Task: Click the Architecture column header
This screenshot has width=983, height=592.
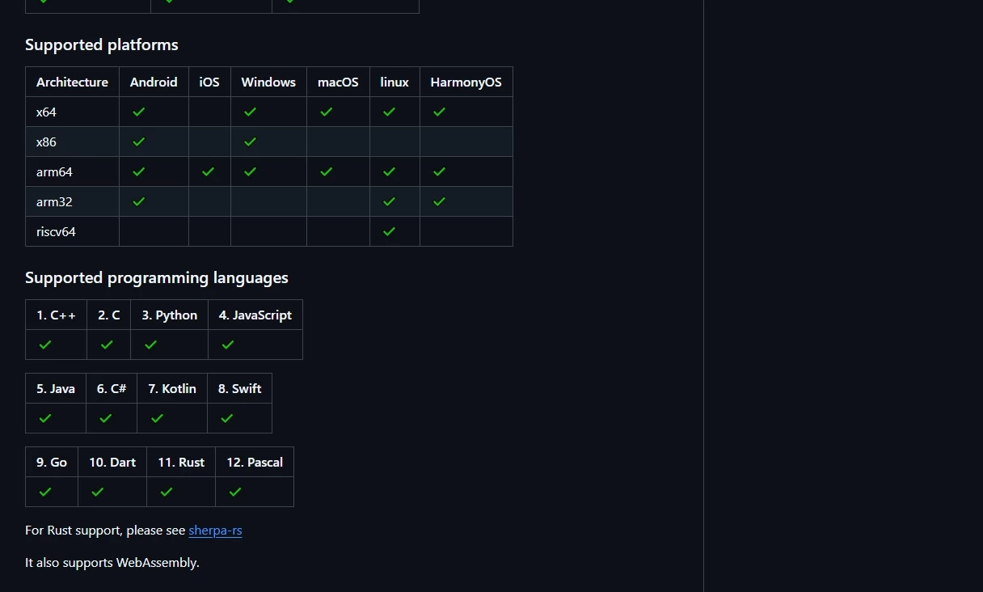Action: pyautogui.click(x=72, y=82)
